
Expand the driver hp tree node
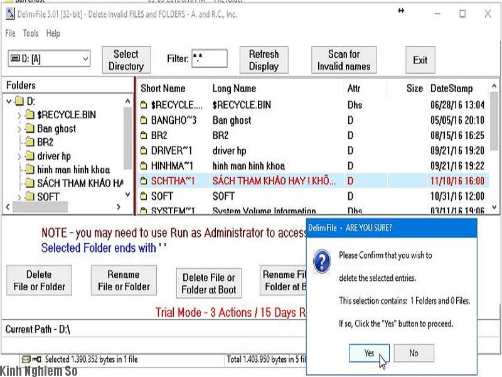(19, 156)
